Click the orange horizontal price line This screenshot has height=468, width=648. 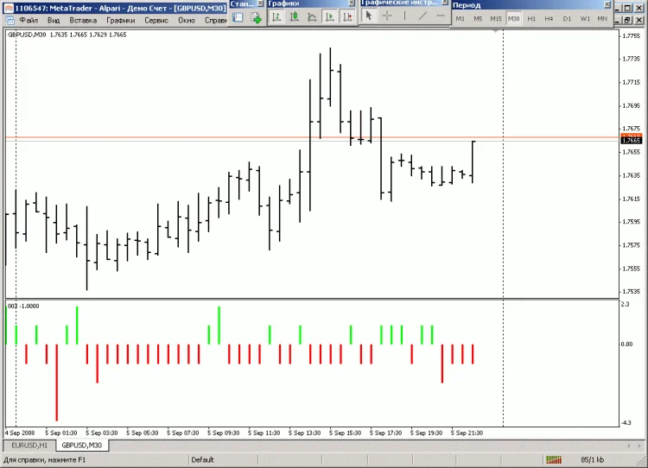tap(313, 137)
